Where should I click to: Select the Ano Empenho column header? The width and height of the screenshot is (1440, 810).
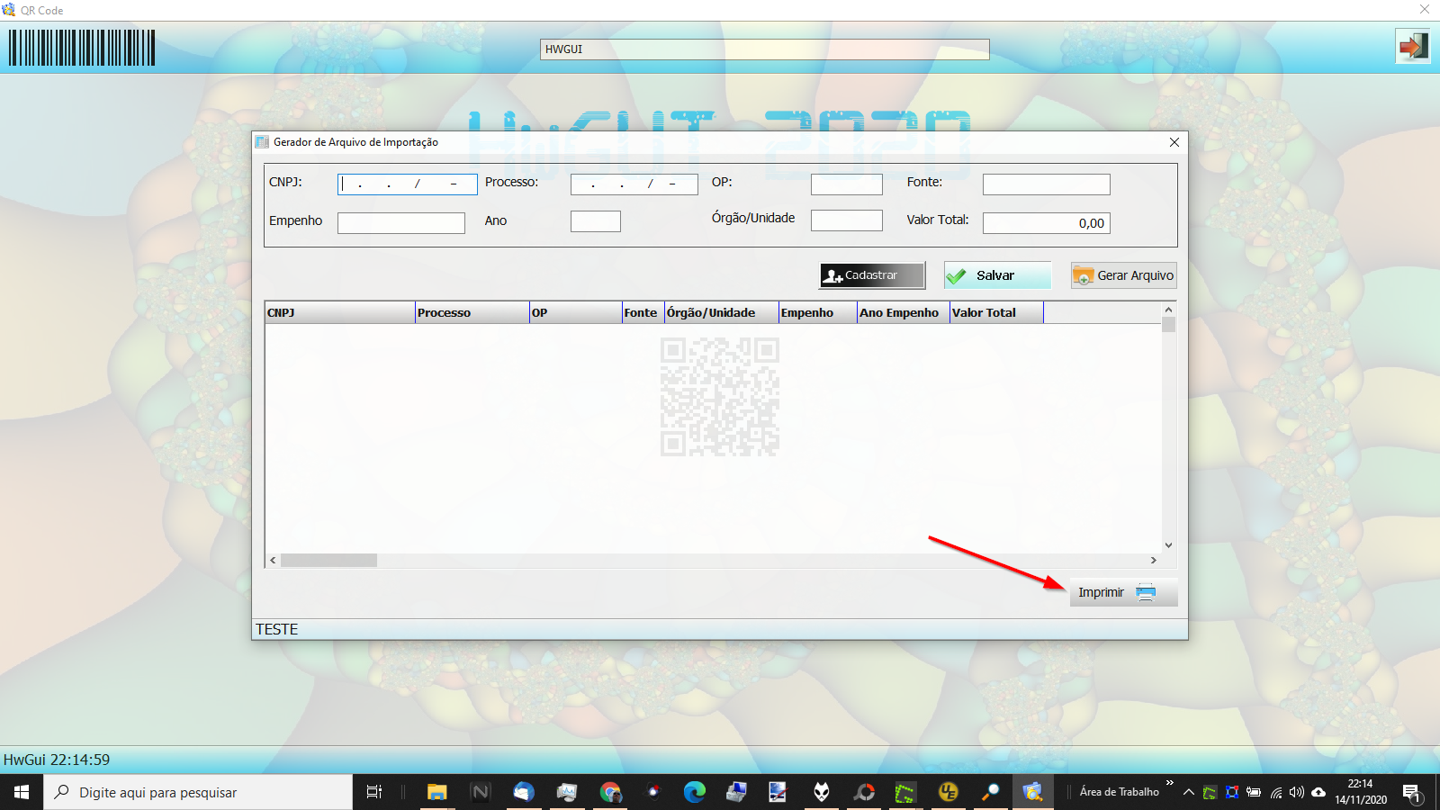coord(904,312)
